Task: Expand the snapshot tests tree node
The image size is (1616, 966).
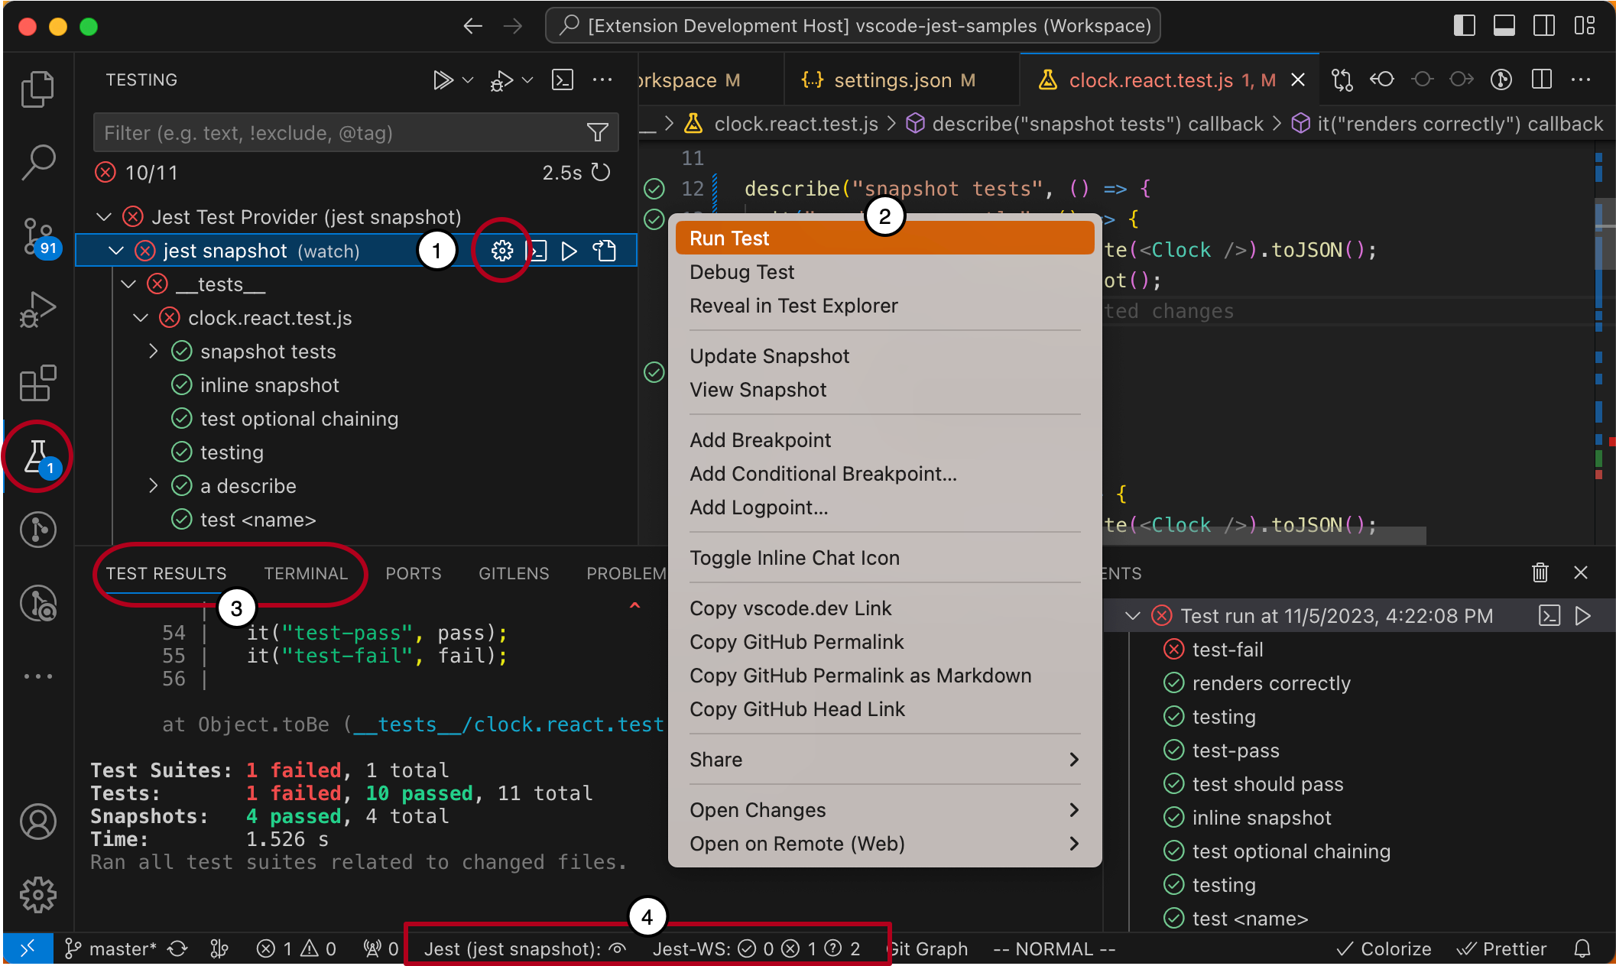Action: coord(154,352)
